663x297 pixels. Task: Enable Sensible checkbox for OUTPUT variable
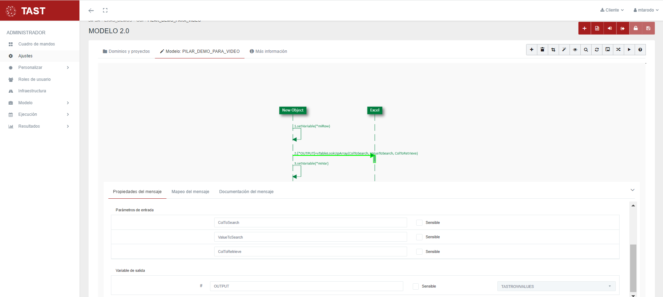pos(416,287)
